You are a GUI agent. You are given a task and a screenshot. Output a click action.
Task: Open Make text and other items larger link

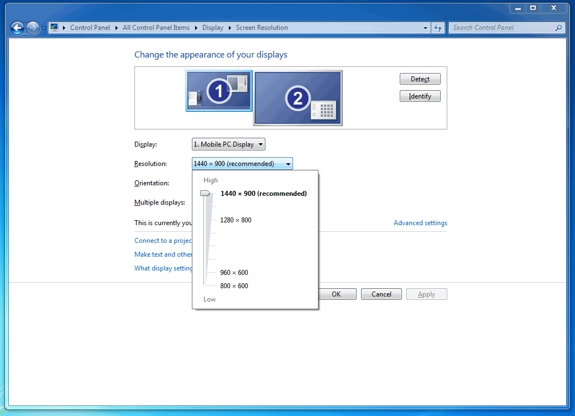tap(163, 254)
